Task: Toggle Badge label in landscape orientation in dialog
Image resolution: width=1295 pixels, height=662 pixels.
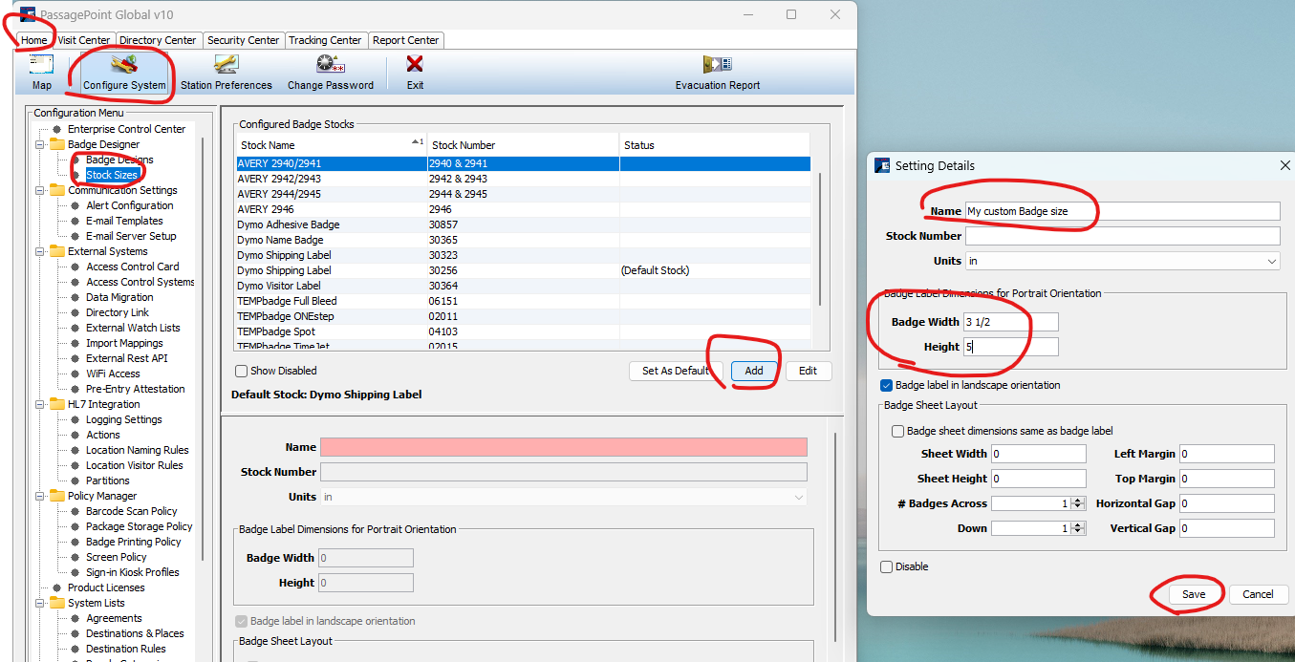Action: pyautogui.click(x=887, y=385)
